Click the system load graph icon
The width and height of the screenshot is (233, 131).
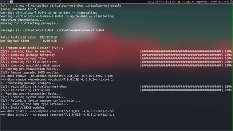coord(188,1)
